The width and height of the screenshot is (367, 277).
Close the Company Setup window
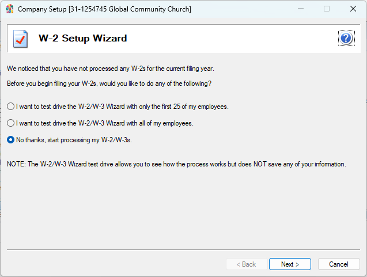(x=353, y=9)
